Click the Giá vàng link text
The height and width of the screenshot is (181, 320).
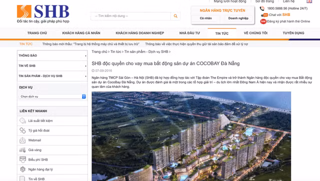pyautogui.click(x=34, y=150)
